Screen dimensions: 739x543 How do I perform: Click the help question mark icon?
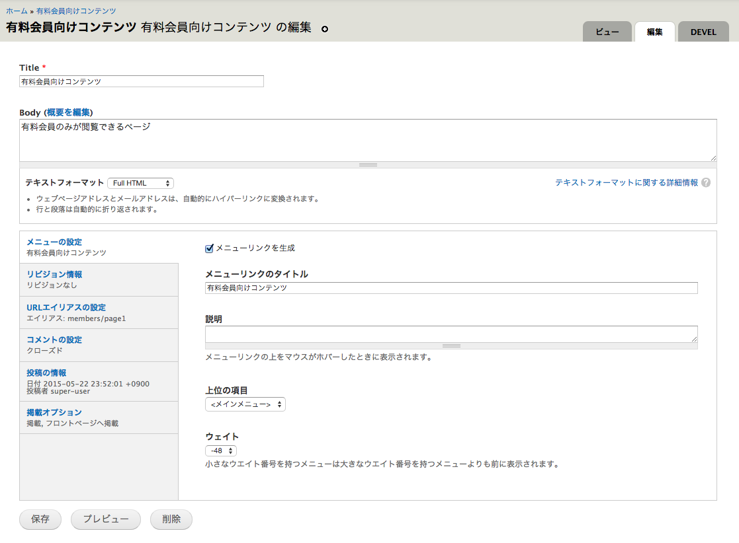(x=706, y=183)
